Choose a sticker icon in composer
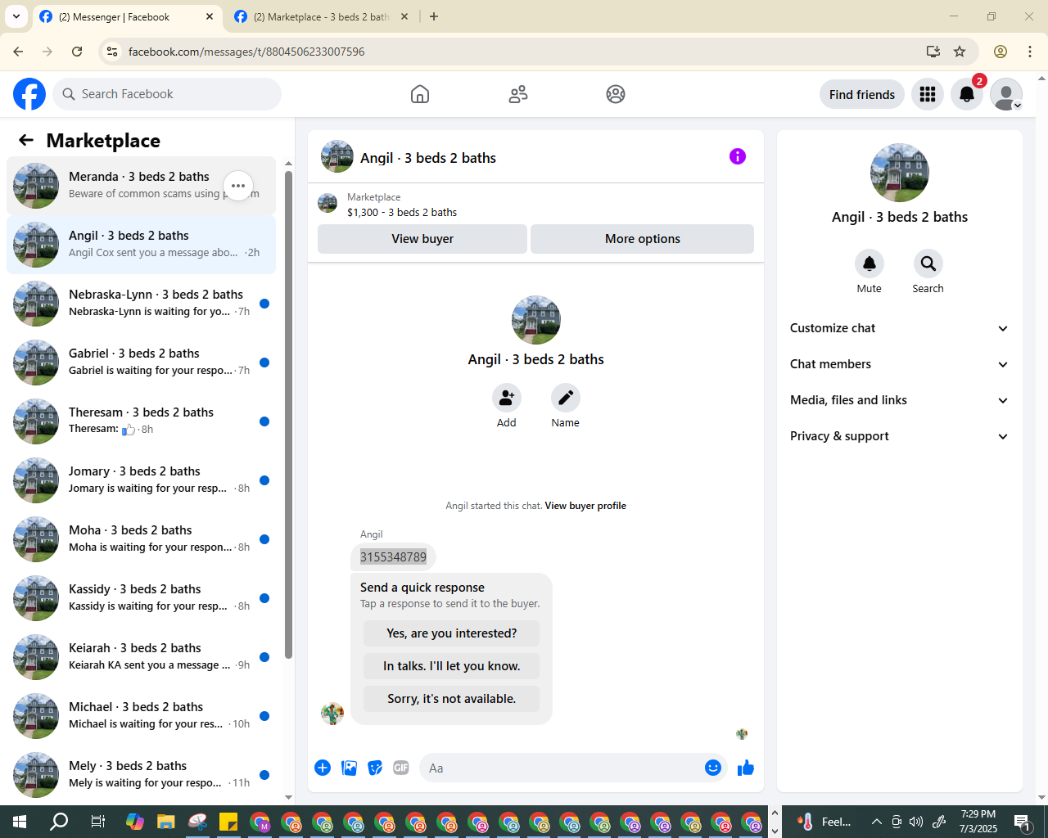The image size is (1048, 838). point(375,768)
